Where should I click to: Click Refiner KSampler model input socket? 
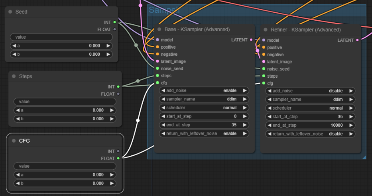coord(264,40)
